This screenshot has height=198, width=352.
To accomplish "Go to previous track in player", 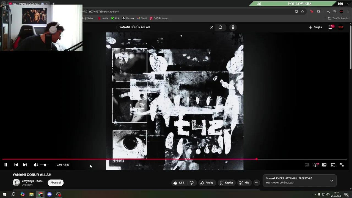I will click(x=16, y=165).
